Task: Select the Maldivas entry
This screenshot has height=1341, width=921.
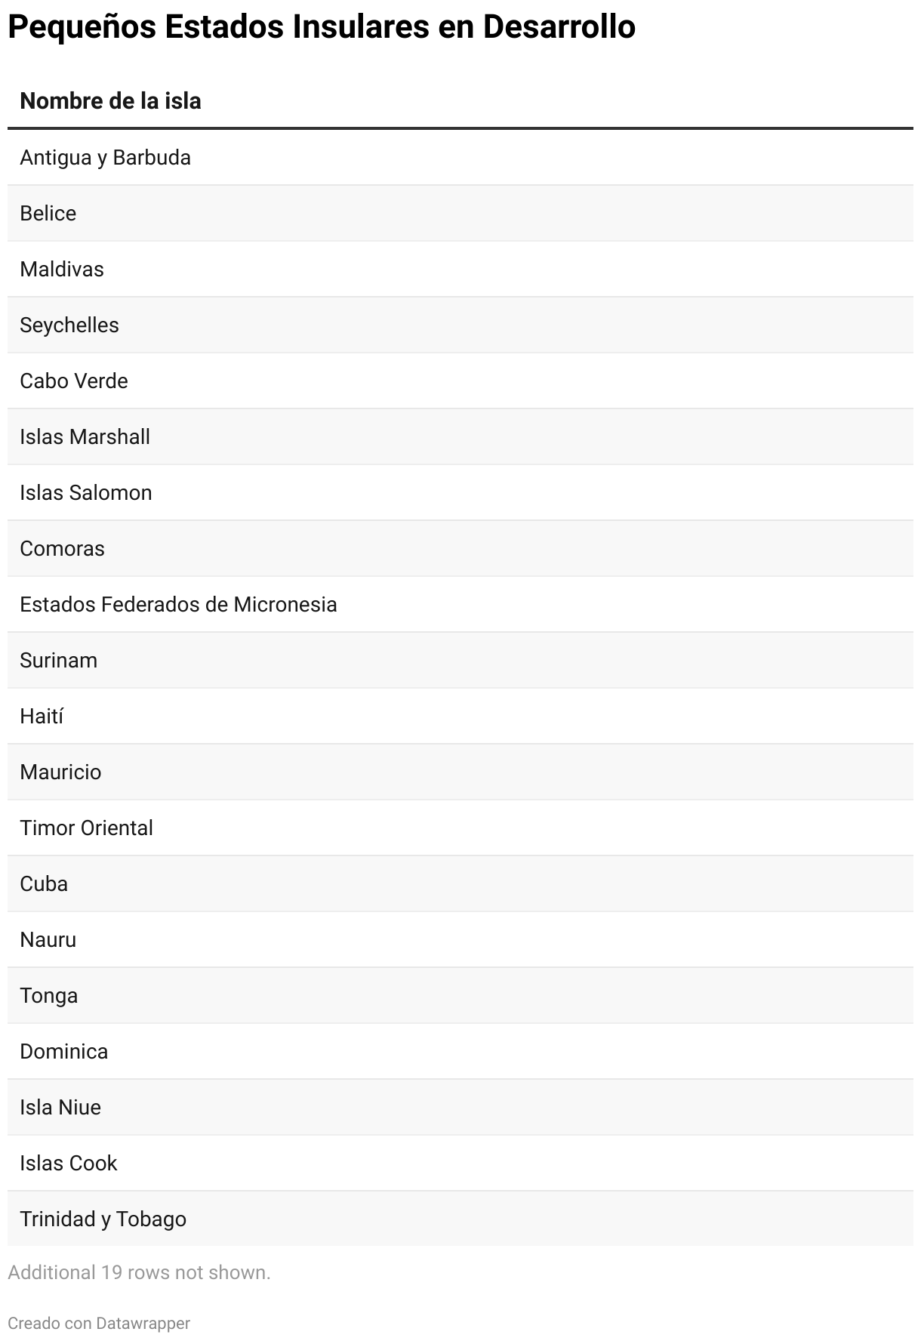Action: (x=62, y=270)
